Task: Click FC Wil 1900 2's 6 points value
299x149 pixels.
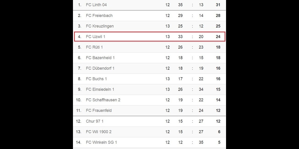Action: point(219,132)
